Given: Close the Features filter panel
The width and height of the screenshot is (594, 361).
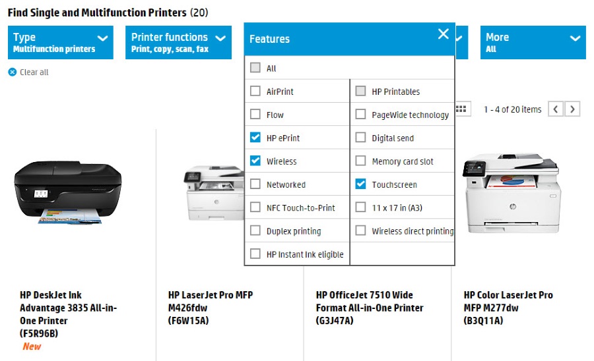Looking at the screenshot, I should coord(443,34).
